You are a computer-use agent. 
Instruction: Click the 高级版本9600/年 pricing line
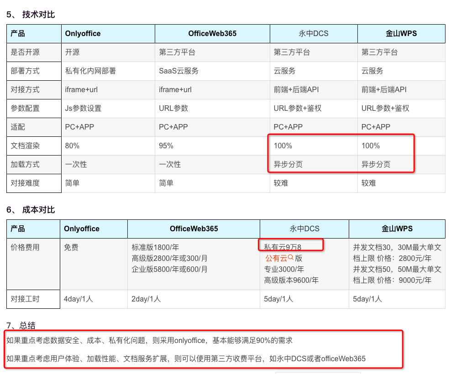(291, 280)
